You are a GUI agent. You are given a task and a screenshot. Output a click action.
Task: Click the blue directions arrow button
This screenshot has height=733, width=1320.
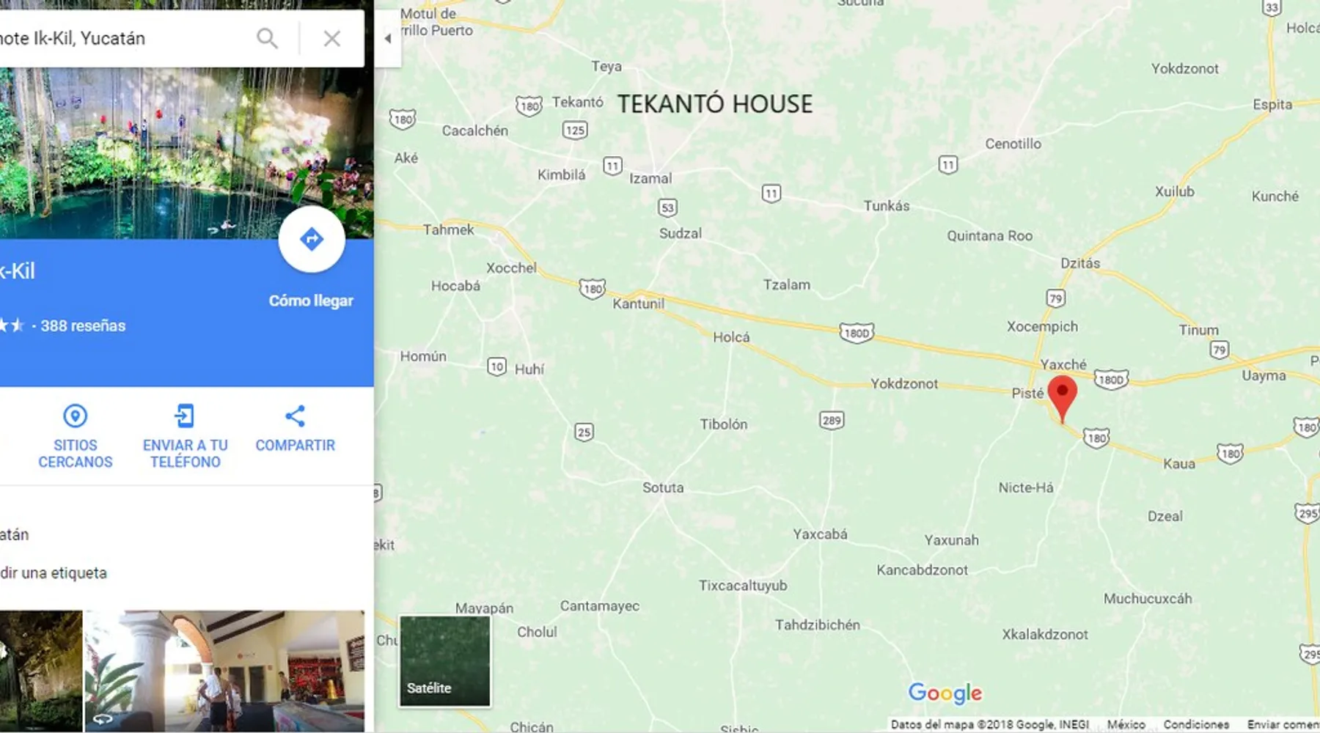[312, 239]
